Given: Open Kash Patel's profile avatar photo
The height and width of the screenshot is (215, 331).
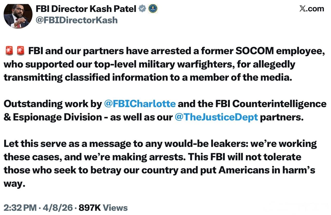Looking at the screenshot, I should click(x=18, y=16).
